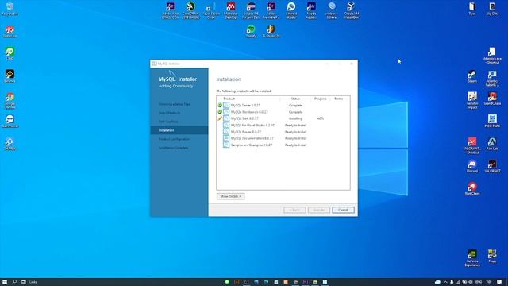
Task: Select Path Conflicts step in sidebar
Action: [x=168, y=122]
